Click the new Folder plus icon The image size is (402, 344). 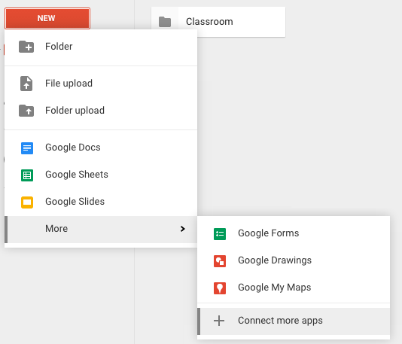(x=26, y=47)
